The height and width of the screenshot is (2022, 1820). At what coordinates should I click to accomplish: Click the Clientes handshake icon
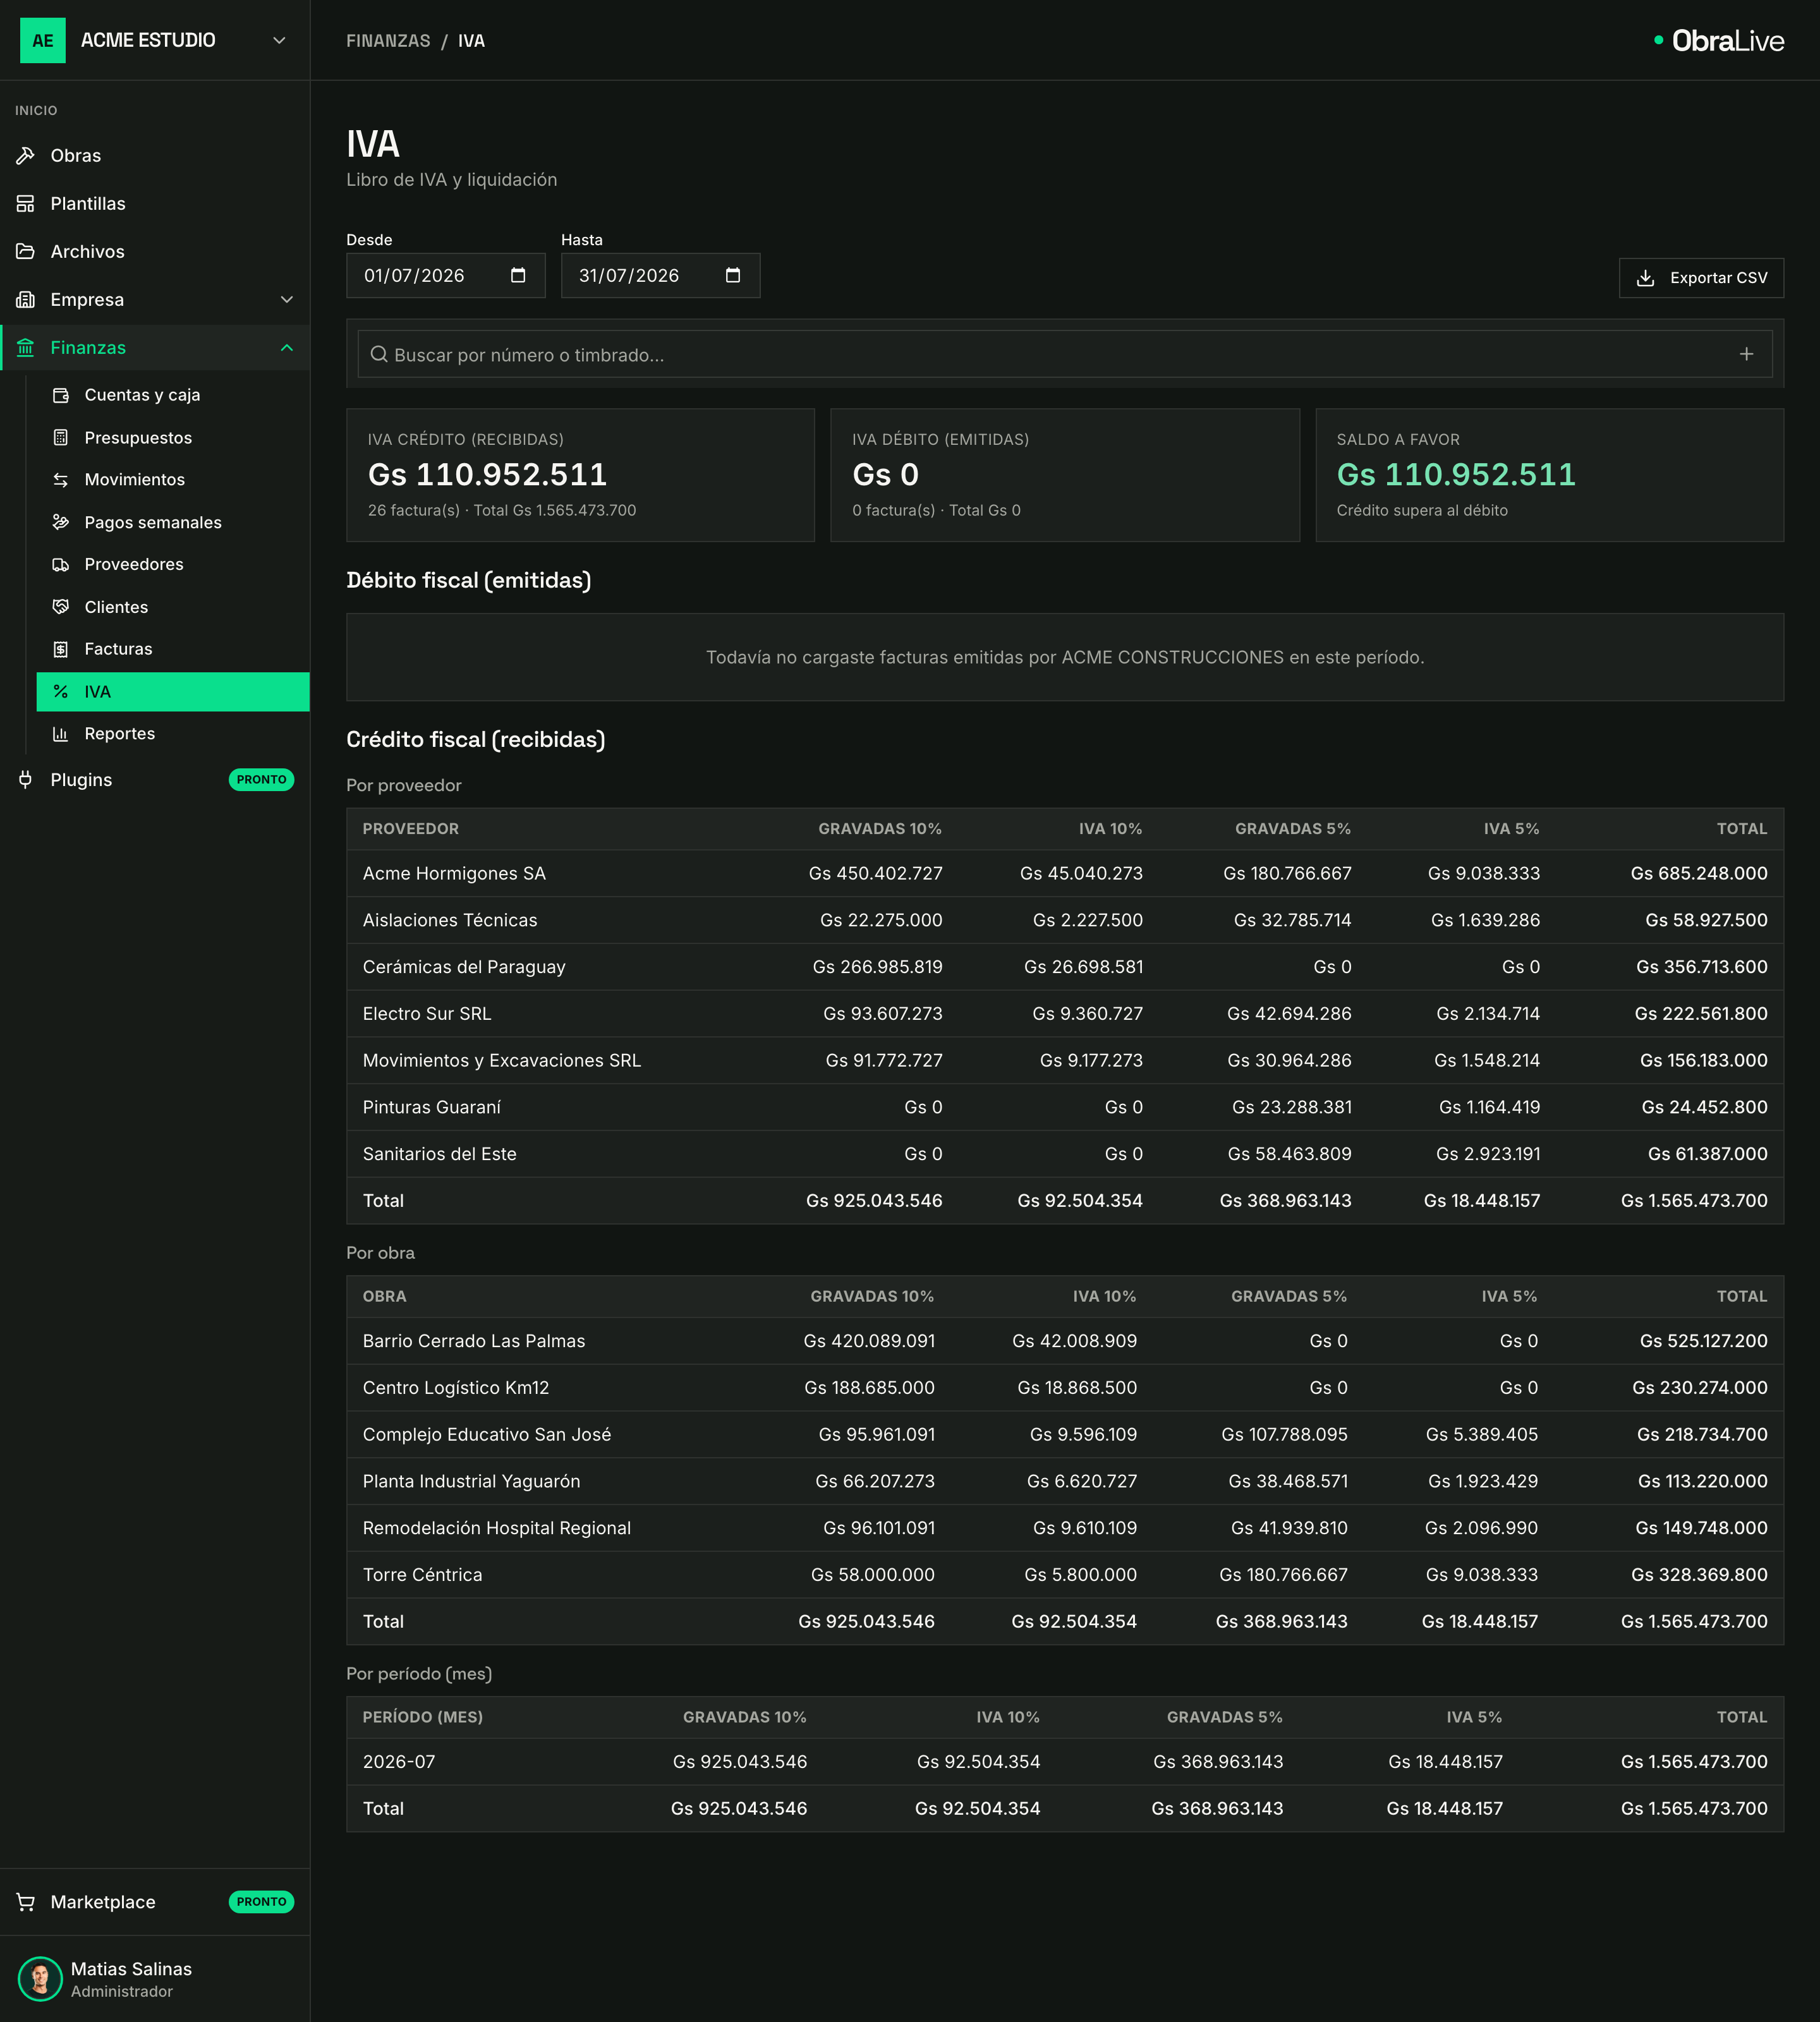pos(61,606)
